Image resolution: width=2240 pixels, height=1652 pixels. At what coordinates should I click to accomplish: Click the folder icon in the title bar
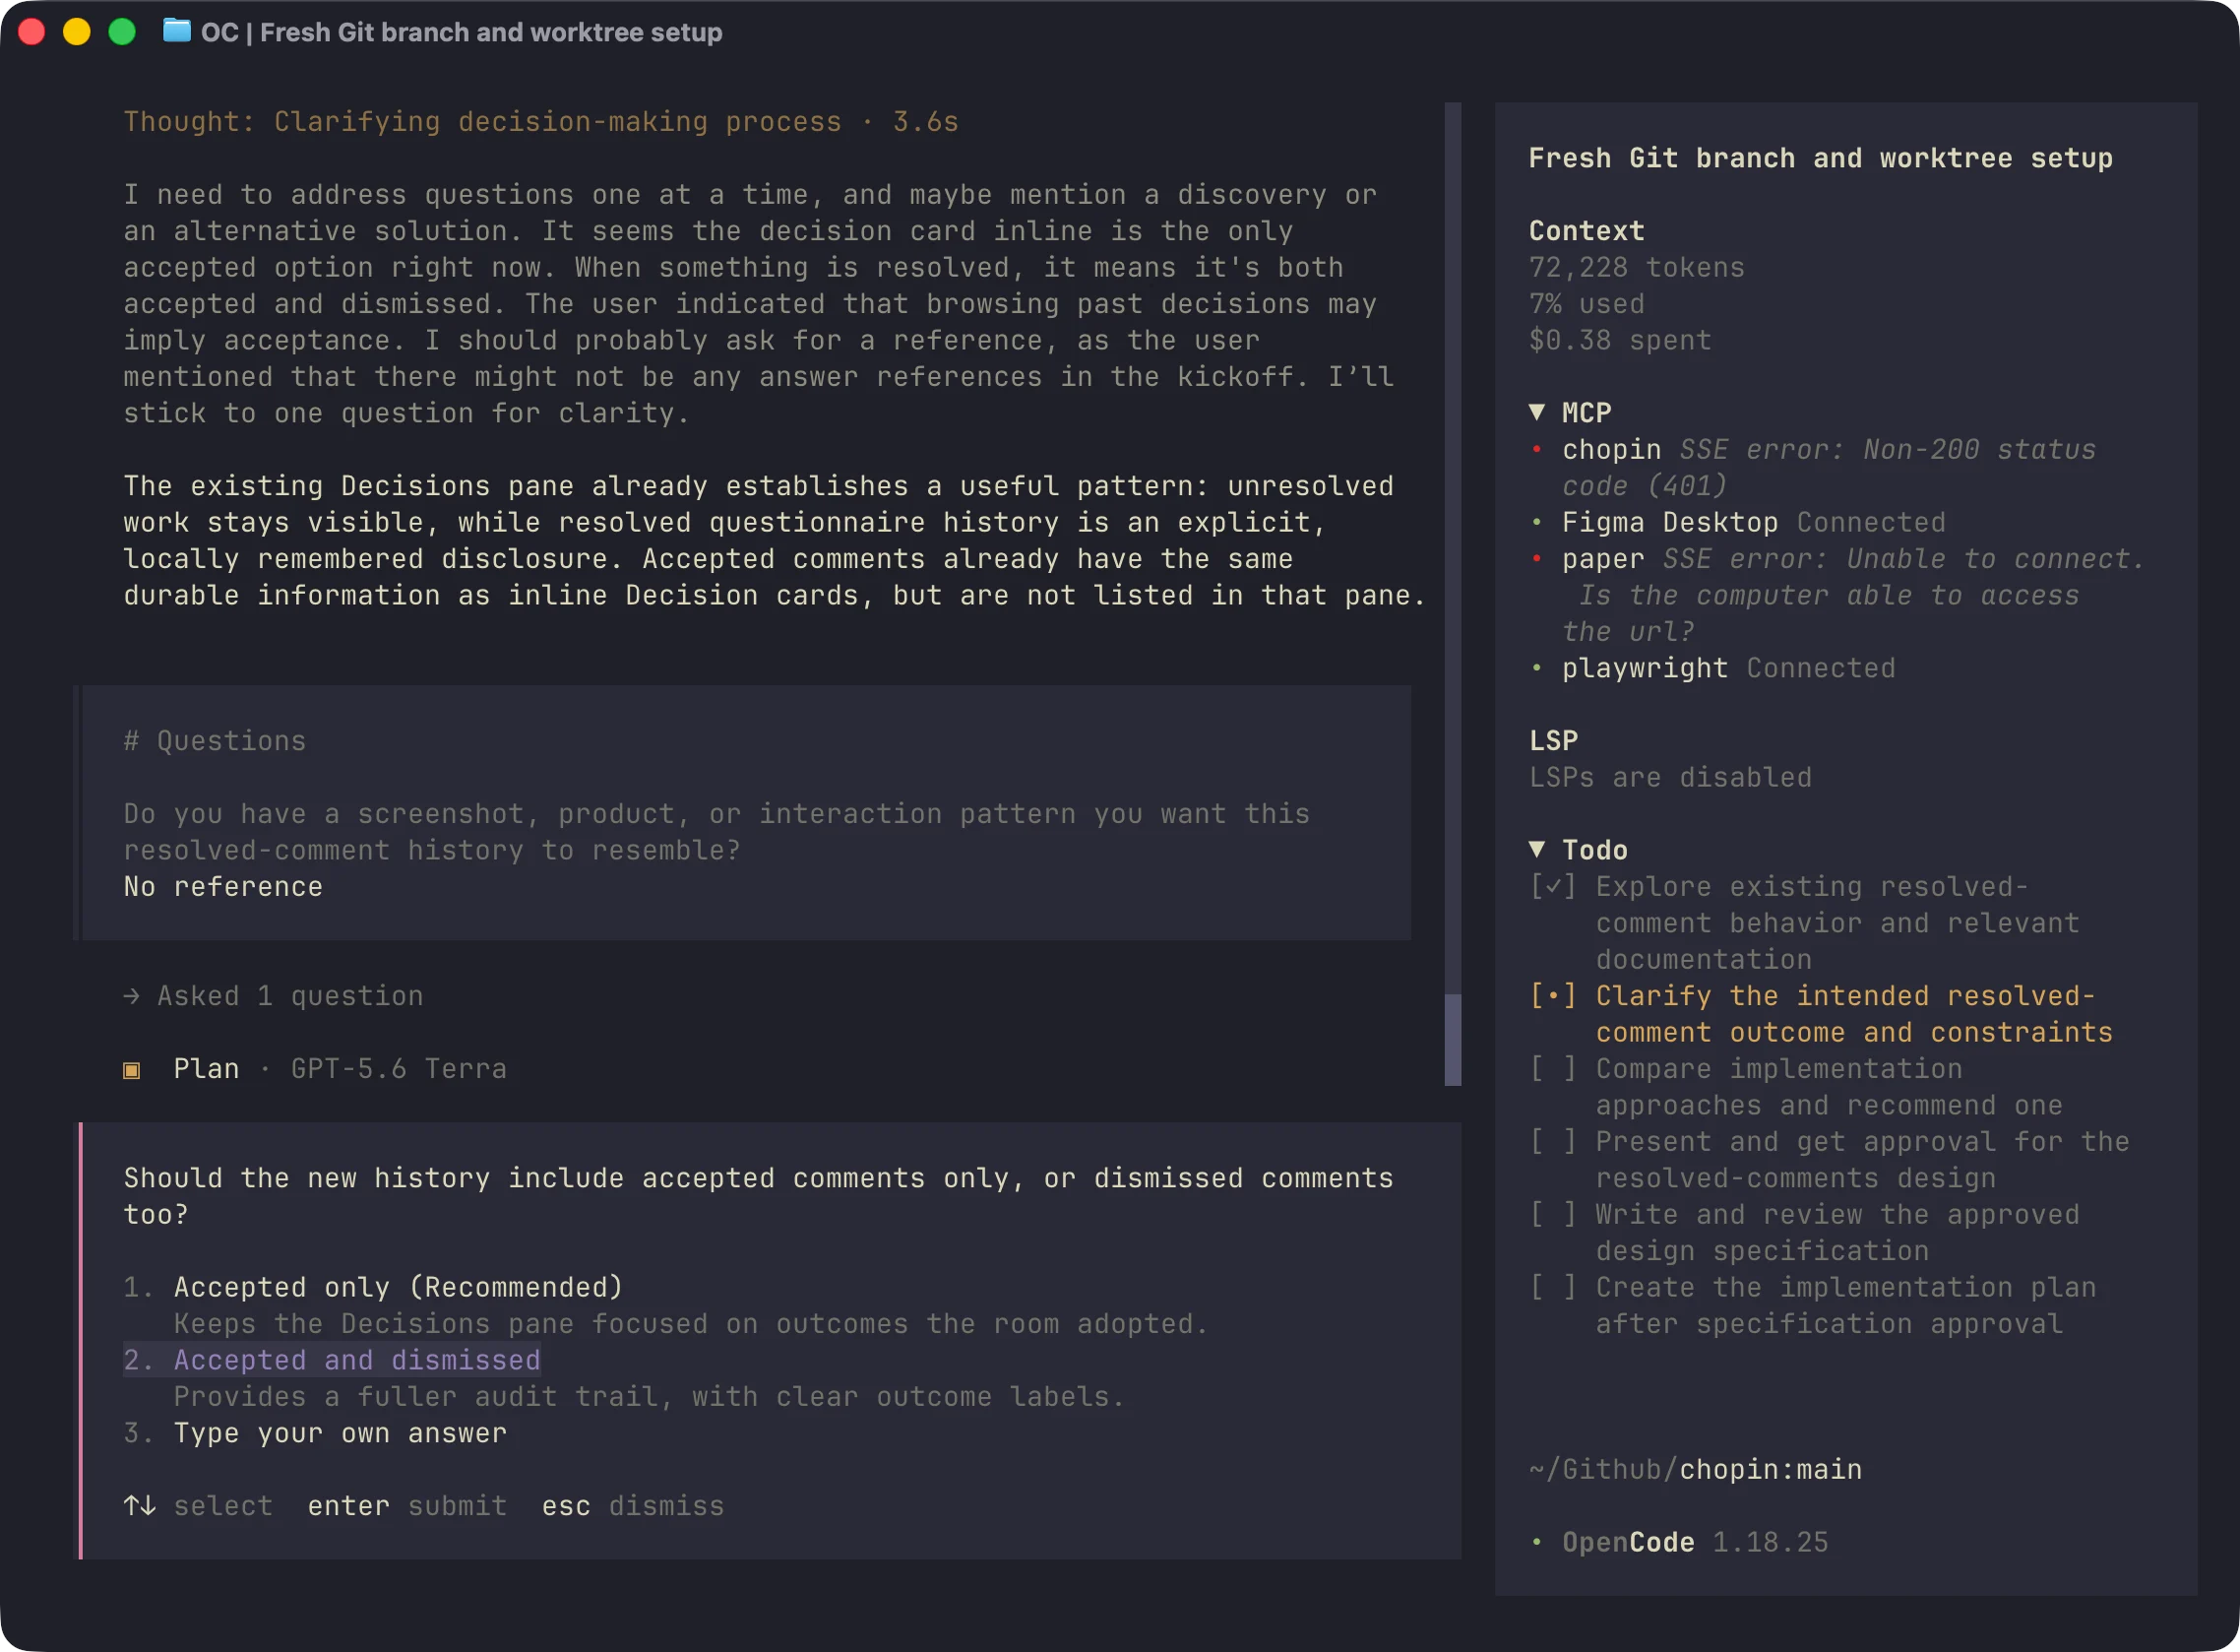(177, 31)
